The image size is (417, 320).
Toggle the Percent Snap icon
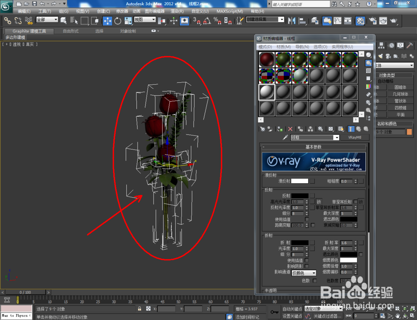217,20
